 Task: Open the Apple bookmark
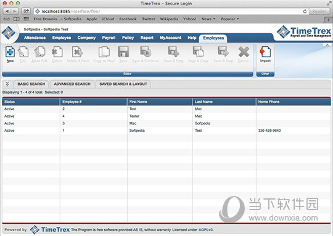[x=92, y=19]
